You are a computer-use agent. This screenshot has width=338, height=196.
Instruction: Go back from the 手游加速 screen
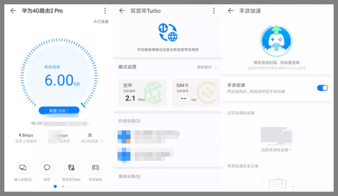pyautogui.click(x=231, y=10)
